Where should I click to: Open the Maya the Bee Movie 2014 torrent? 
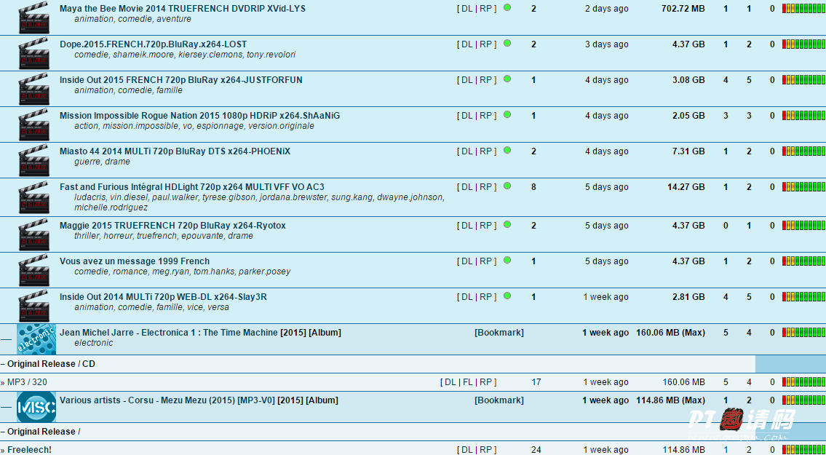pos(182,9)
